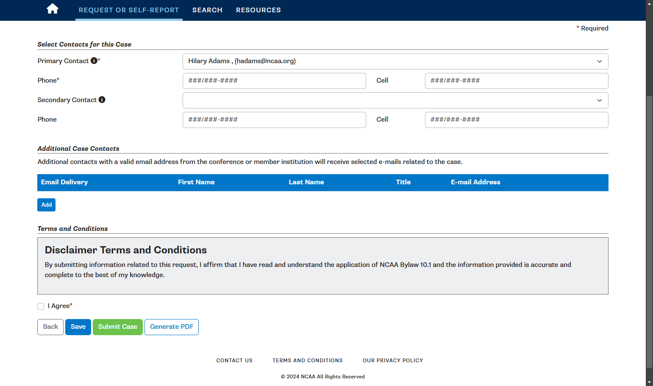Show Primary Contact info tooltip icon
Screen dimensions: 653x386
click(94, 61)
